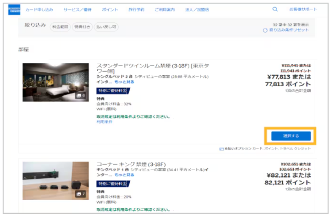Open the search magnifier icon
Viewport: 331px width, 215px height.
point(275,9)
